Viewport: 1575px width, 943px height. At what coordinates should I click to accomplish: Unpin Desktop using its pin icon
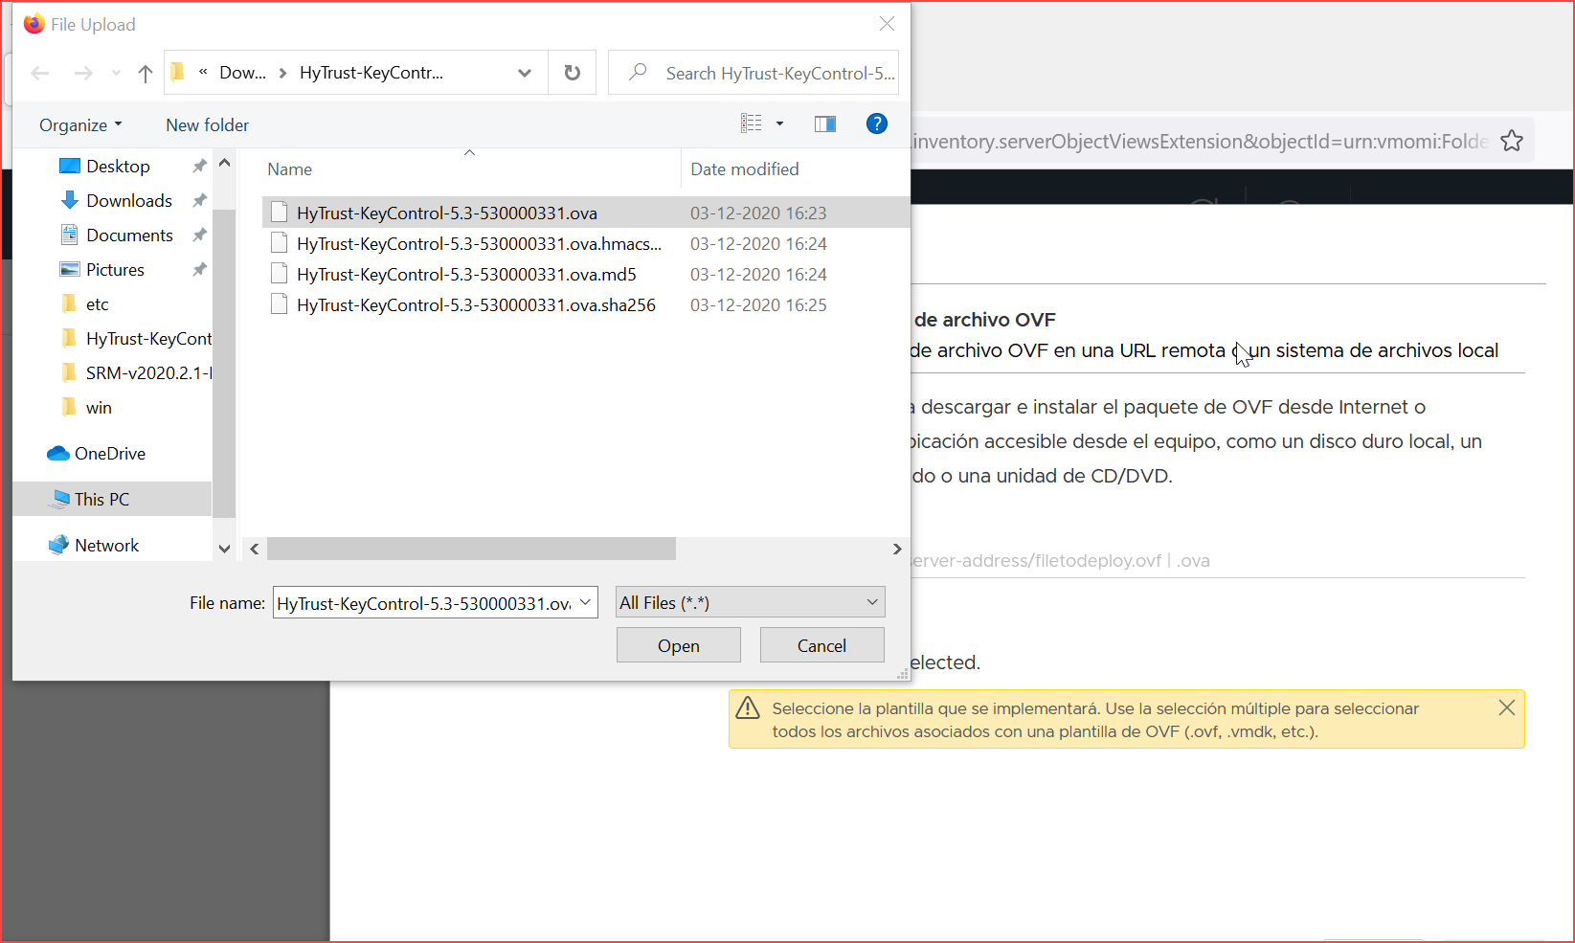click(x=199, y=167)
